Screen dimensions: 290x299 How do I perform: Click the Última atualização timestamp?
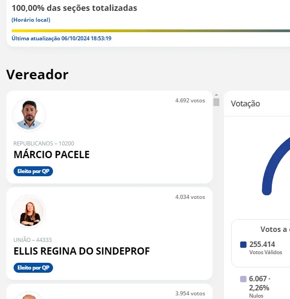tap(62, 39)
